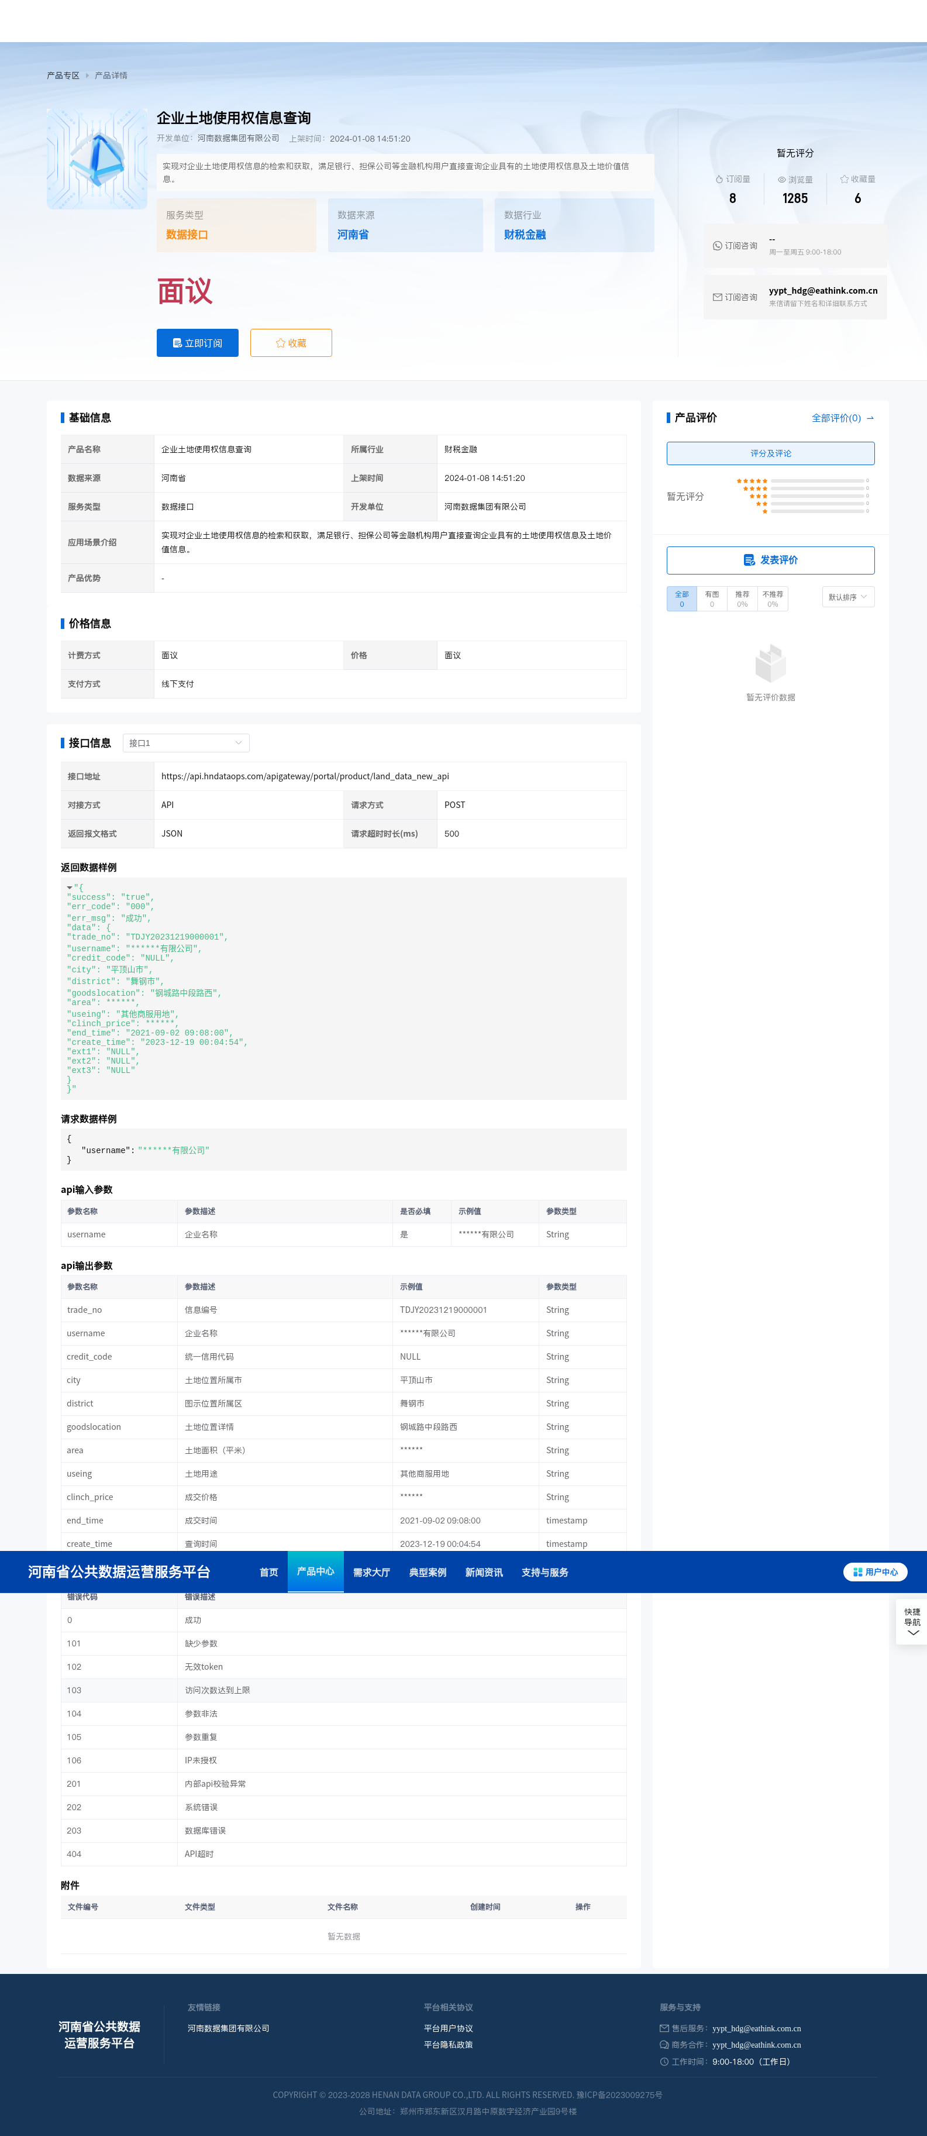Screen dimensions: 927x2136
Task: Filter reviews by 有图
Action: pos(711,599)
